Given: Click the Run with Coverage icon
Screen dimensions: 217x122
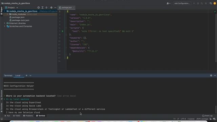Looking at the screenshot, I should (x=202, y=3).
